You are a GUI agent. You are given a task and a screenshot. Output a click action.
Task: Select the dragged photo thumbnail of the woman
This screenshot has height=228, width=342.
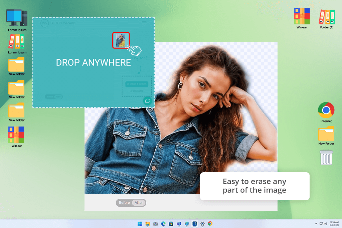pos(121,40)
